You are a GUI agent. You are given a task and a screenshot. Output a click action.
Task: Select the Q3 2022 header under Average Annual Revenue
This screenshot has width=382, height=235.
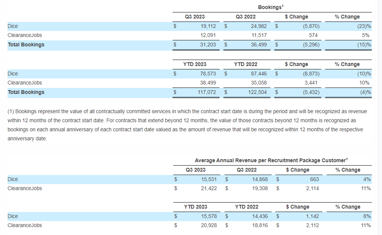pyautogui.click(x=246, y=170)
